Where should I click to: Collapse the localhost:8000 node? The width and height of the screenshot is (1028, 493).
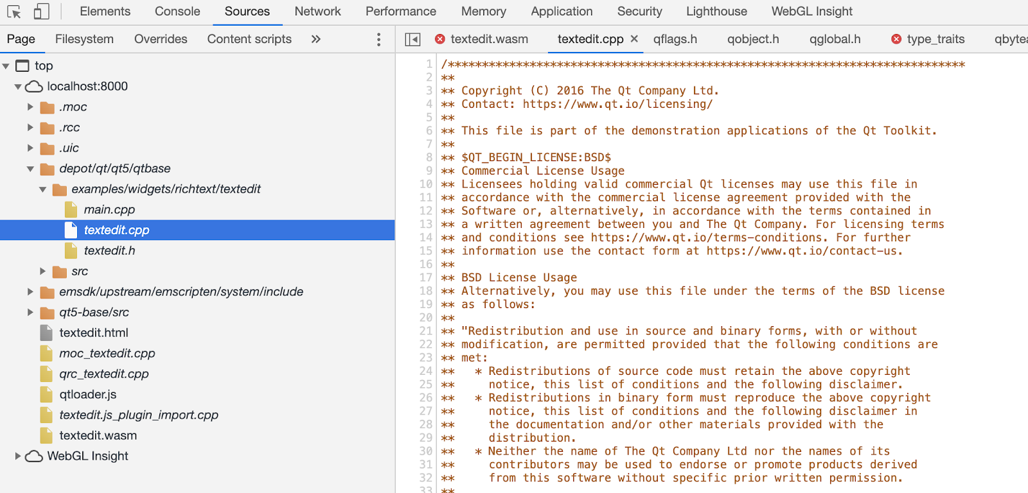tap(18, 87)
